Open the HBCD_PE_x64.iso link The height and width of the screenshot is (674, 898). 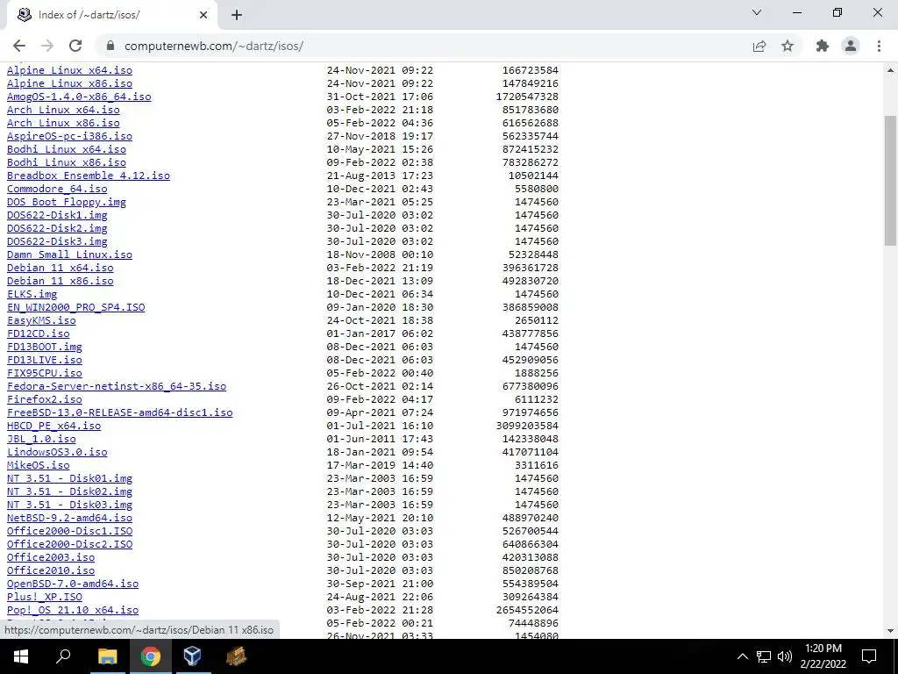[x=53, y=426]
